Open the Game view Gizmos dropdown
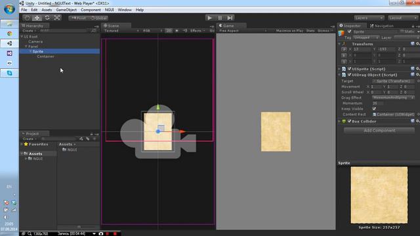Image resolution: width=420 pixels, height=236 pixels. point(325,31)
